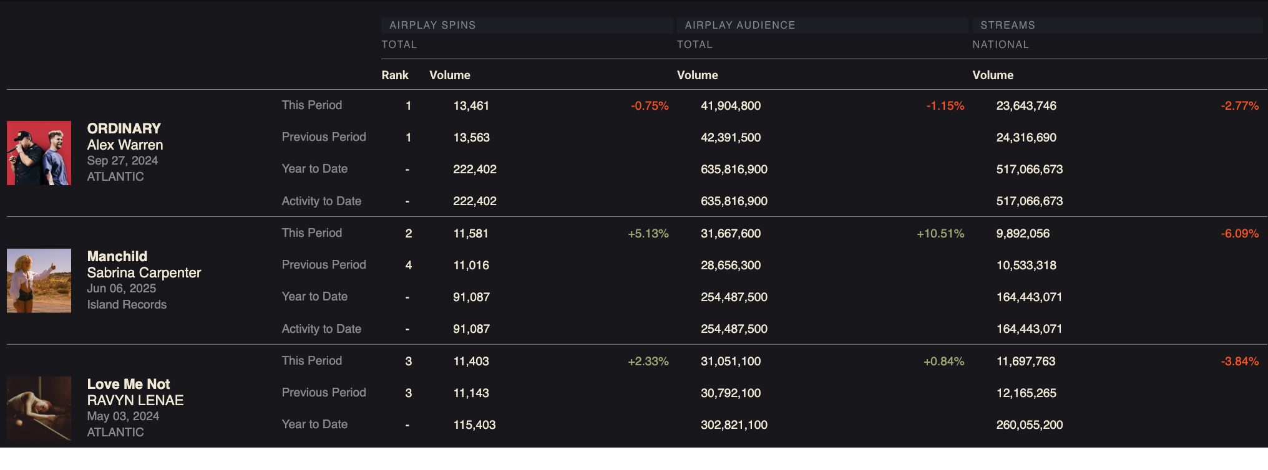Click the Island Records label text

click(127, 304)
